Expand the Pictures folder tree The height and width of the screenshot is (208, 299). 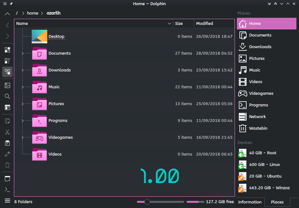23,104
